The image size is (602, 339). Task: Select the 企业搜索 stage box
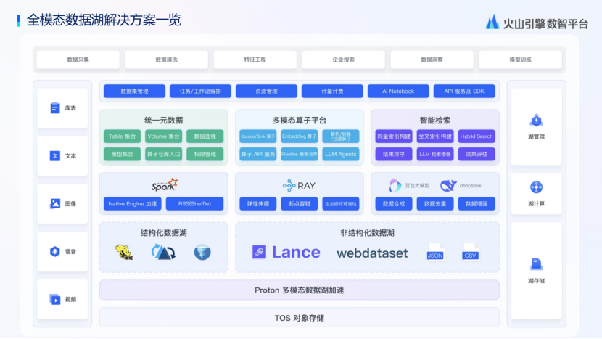[x=343, y=60]
